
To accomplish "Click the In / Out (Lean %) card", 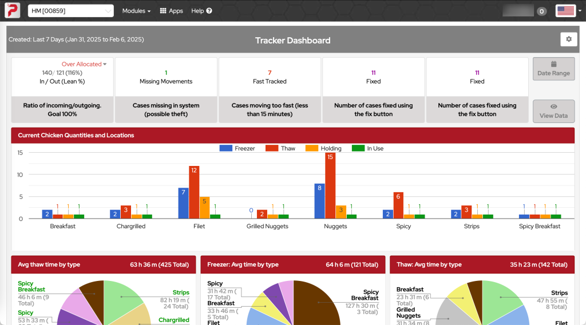I will pos(62,90).
